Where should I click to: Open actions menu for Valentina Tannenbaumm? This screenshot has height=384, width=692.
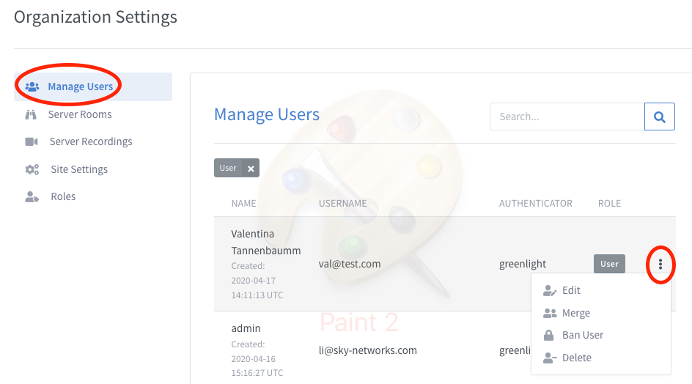pyautogui.click(x=660, y=264)
